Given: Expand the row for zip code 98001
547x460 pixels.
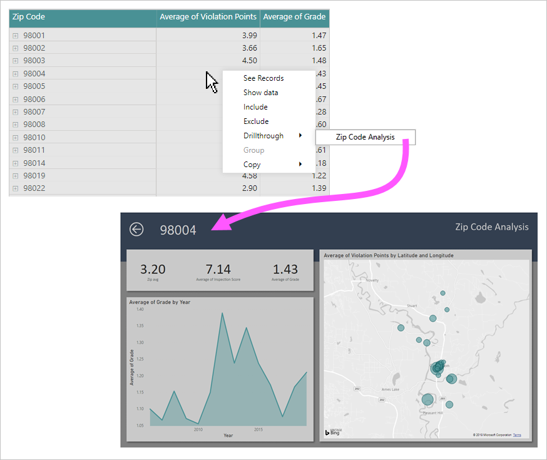Looking at the screenshot, I should pos(14,35).
